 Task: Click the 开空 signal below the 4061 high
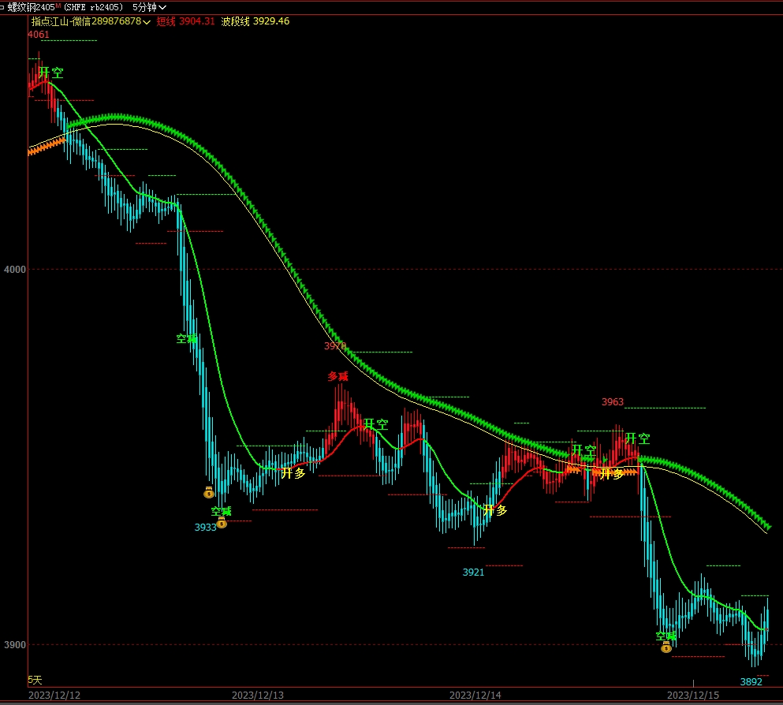51,73
